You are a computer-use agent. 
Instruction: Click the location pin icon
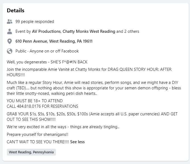point(10,41)
